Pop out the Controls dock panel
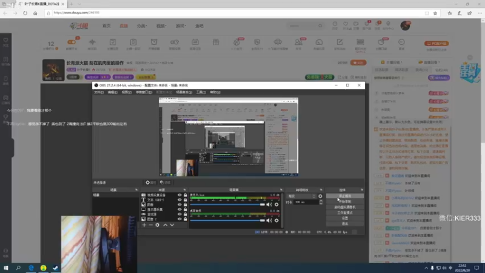The width and height of the screenshot is (485, 273). click(361, 190)
